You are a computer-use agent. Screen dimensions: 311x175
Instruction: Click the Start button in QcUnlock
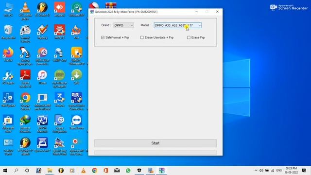[155, 143]
